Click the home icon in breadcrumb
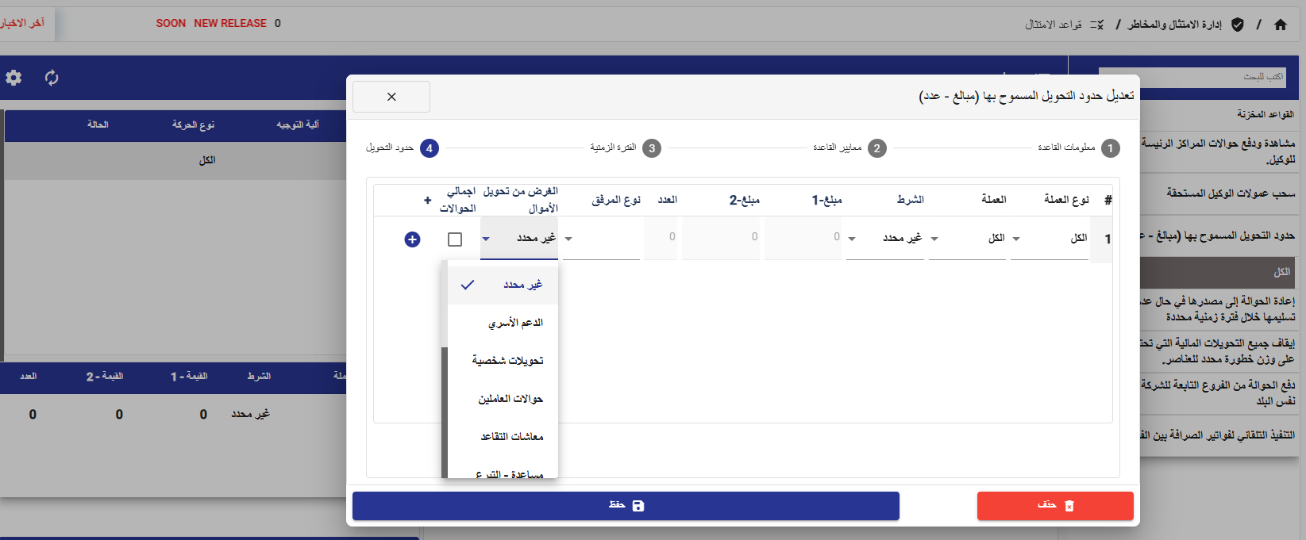Screen dimensions: 1306x540 coord(1280,25)
